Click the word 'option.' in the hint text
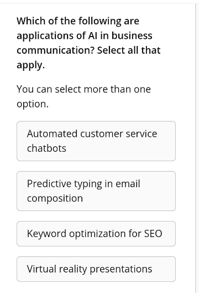 (33, 104)
